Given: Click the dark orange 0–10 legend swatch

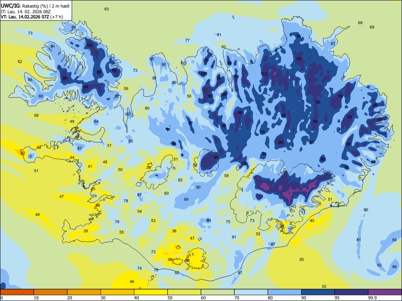Looking at the screenshot, I should pos(17,292).
